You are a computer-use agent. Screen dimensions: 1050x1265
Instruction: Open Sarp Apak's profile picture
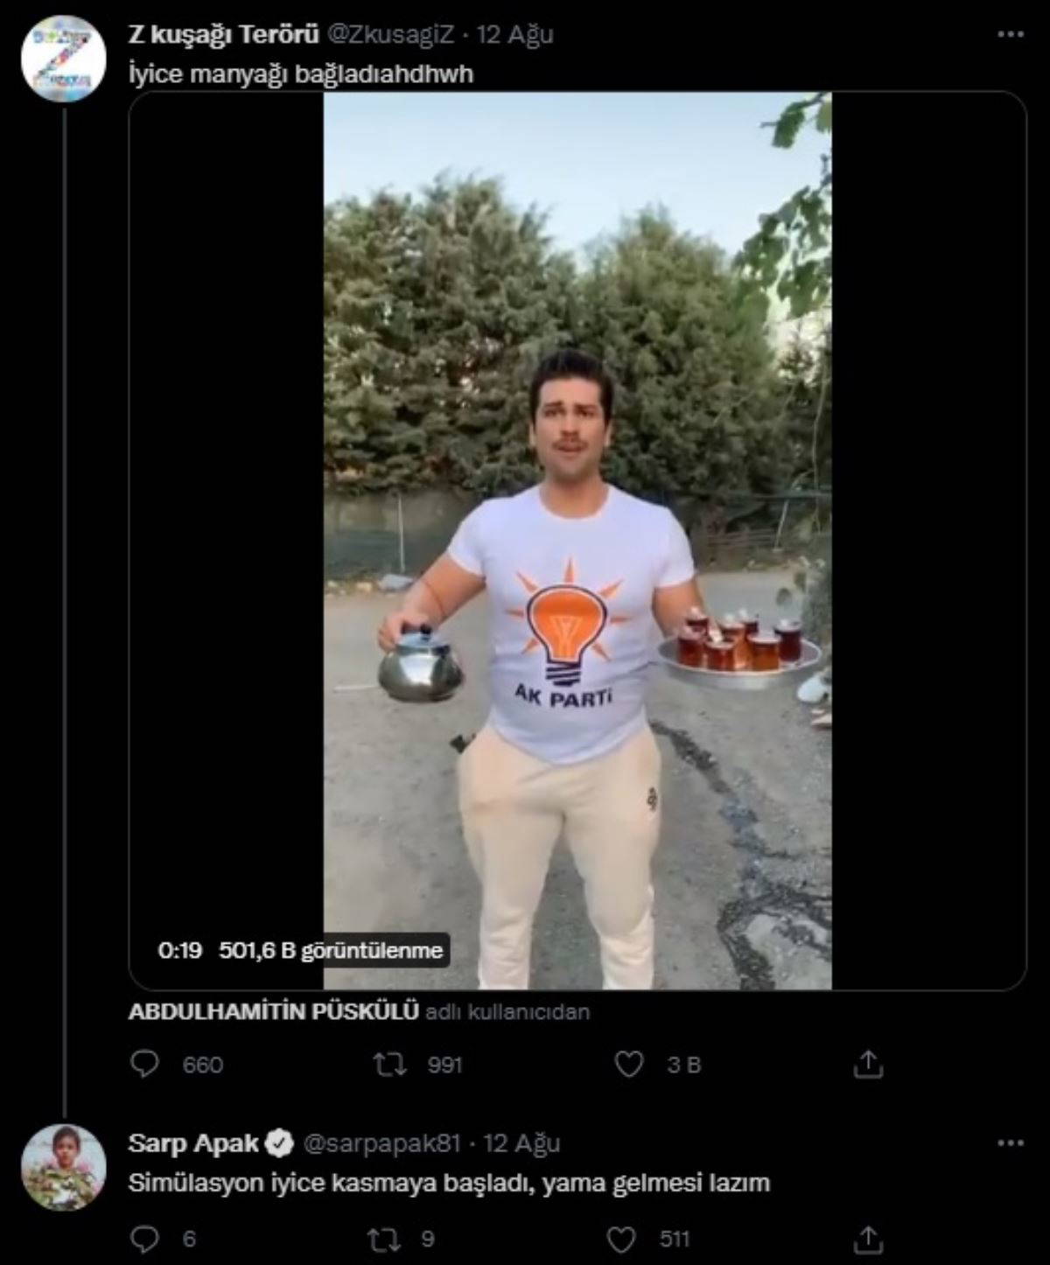pyautogui.click(x=64, y=1167)
